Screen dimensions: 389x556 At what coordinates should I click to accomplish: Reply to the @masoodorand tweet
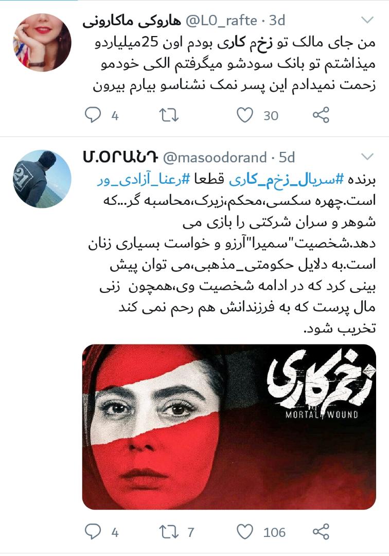point(93,532)
